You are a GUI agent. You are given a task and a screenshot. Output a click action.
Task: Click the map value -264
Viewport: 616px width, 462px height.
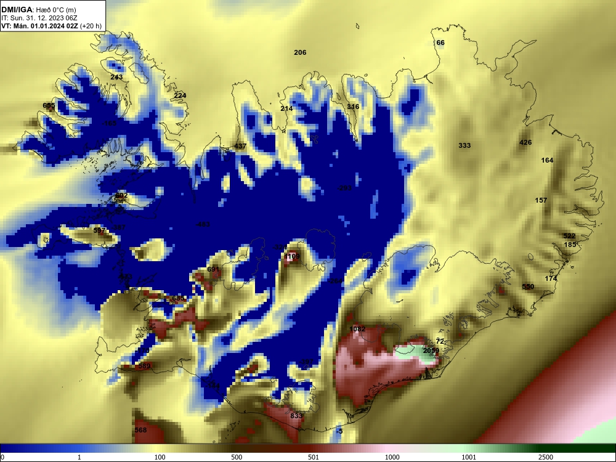[x=336, y=281]
